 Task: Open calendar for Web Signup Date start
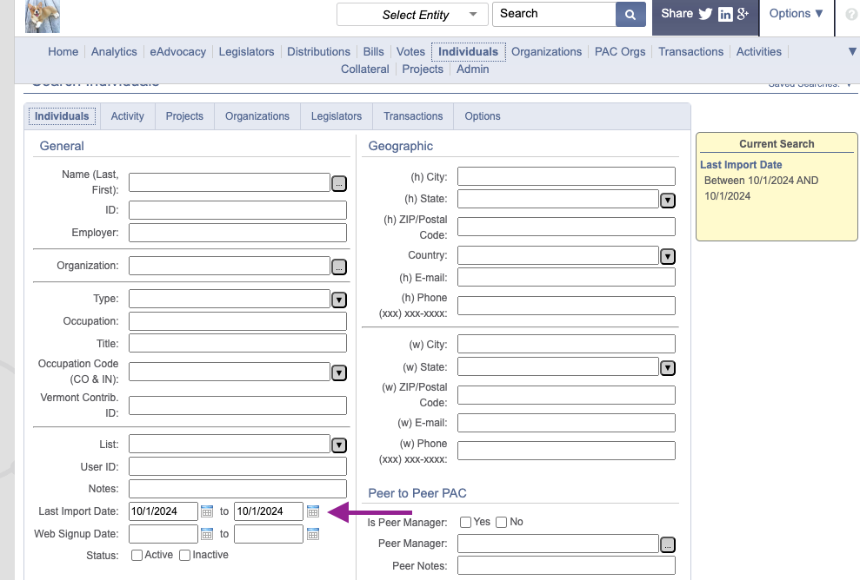point(207,534)
